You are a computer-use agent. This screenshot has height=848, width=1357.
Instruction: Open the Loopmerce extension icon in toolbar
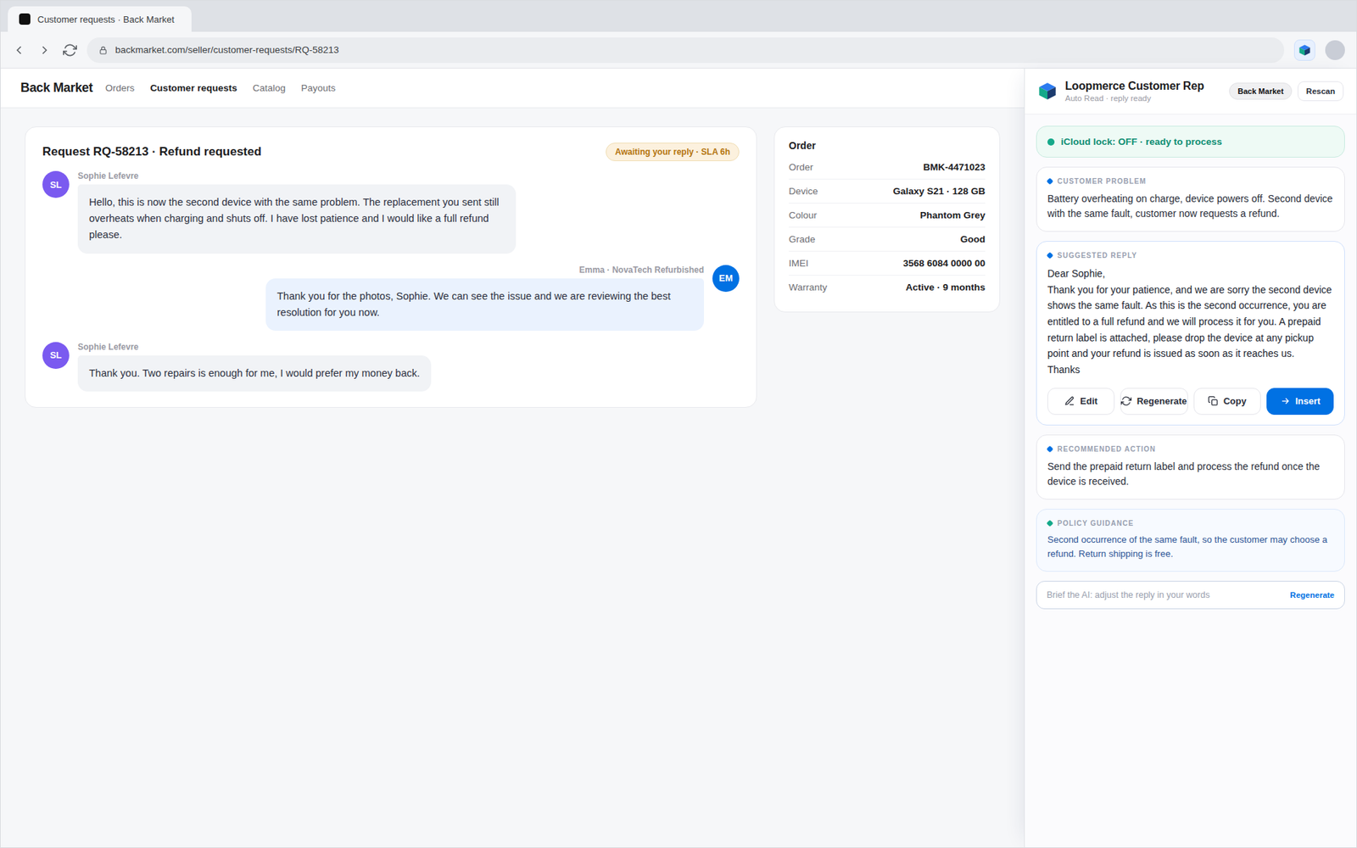(1304, 50)
